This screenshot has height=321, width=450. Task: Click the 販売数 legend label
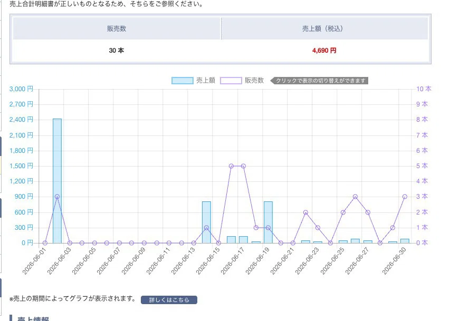pyautogui.click(x=254, y=81)
